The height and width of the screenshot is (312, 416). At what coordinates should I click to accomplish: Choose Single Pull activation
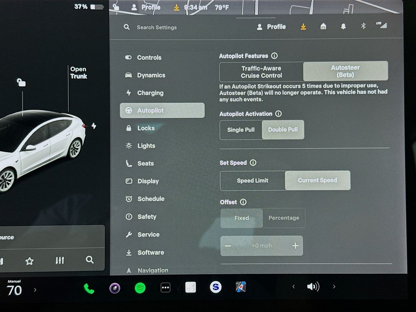coord(241,130)
